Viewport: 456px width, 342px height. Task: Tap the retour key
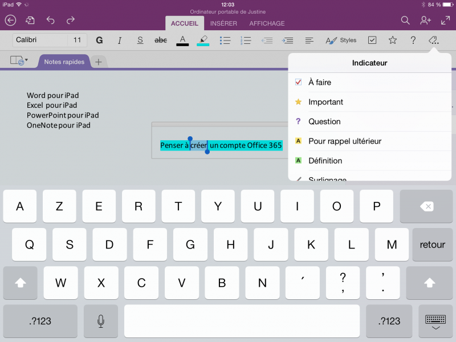click(x=432, y=245)
